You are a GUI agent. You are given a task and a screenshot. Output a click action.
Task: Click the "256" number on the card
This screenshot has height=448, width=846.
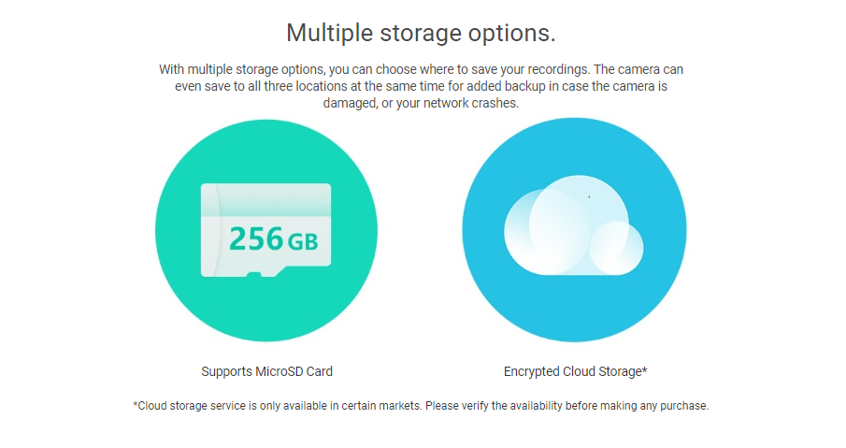pos(255,239)
